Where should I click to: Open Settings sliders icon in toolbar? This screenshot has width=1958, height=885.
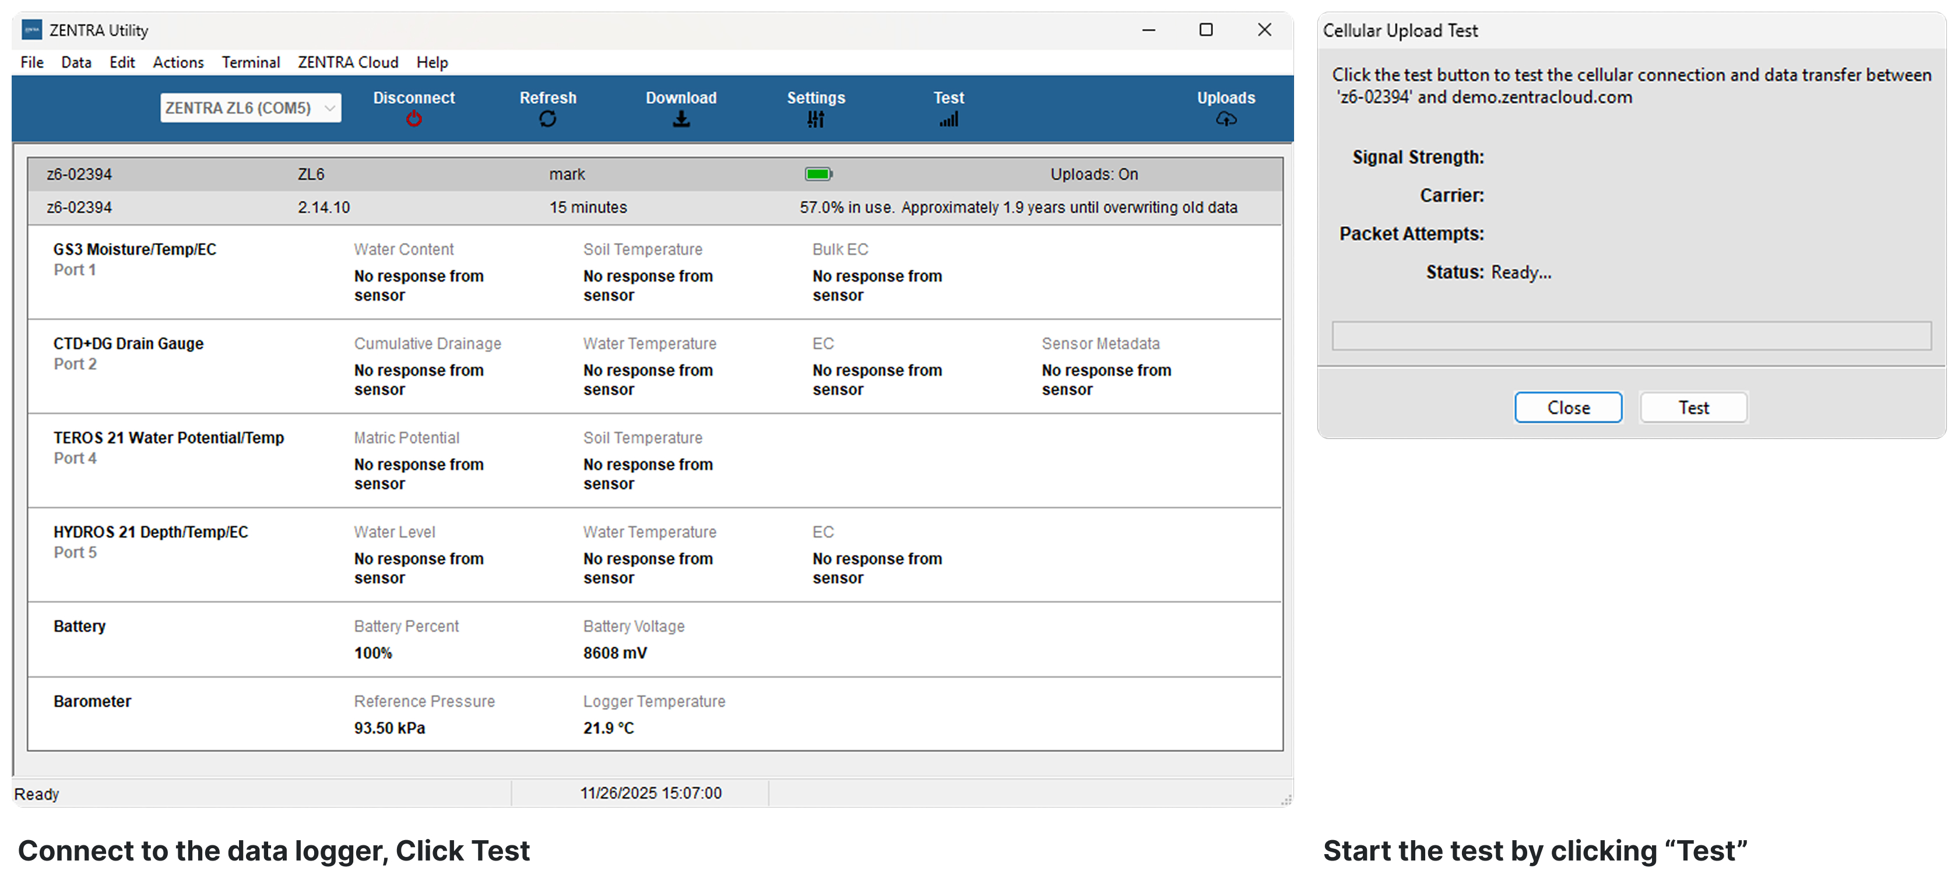coord(815,118)
